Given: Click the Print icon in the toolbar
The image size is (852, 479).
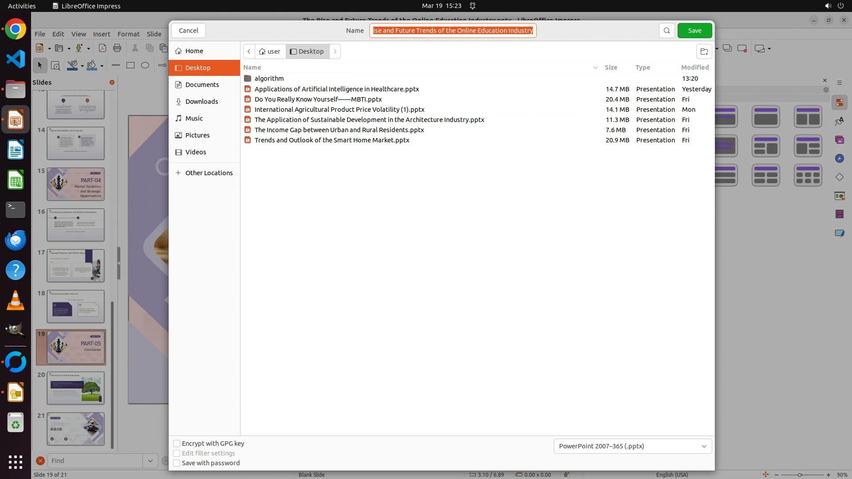Looking at the screenshot, I should point(117,48).
